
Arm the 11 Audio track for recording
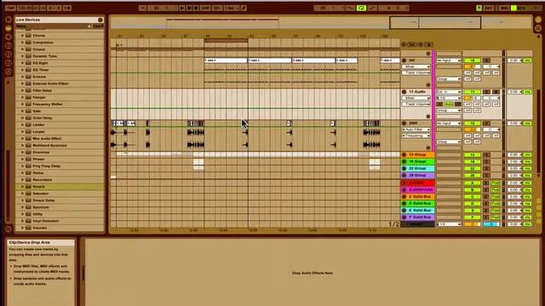point(496,92)
